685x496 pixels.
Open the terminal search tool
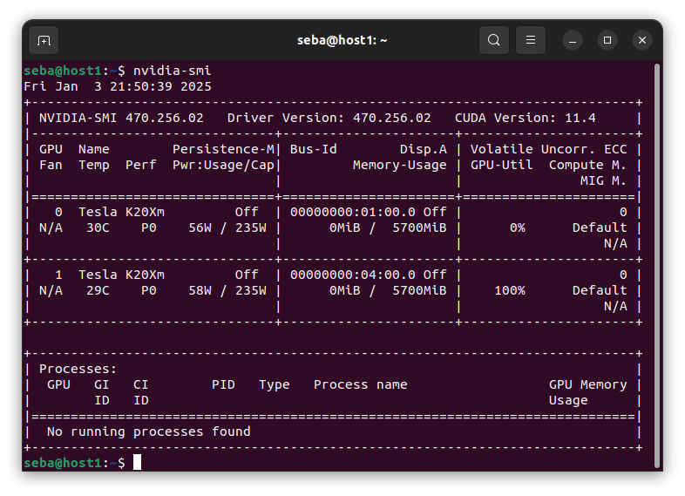493,40
